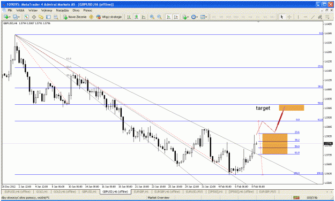Click the connection status bars icon
The height and width of the screenshot is (201, 335).
[296, 198]
